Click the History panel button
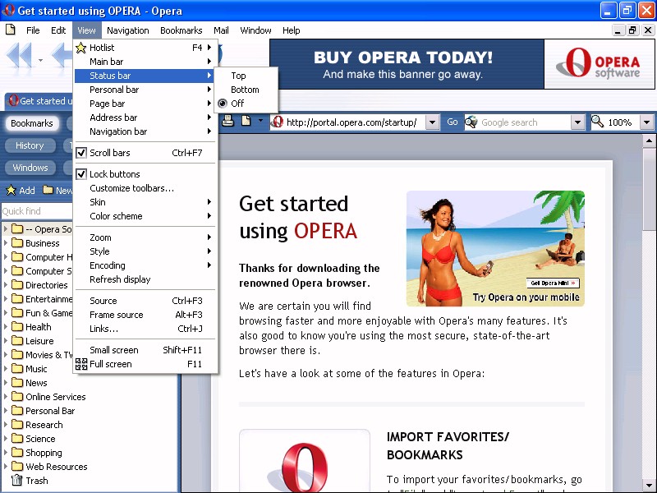 pos(30,145)
